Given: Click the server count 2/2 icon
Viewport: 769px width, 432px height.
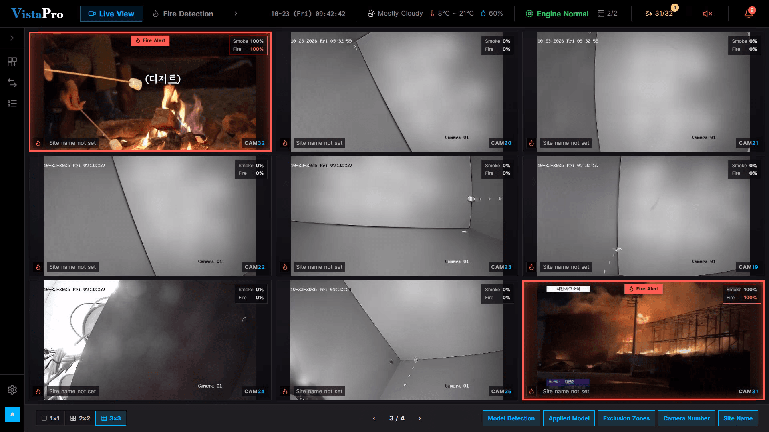Looking at the screenshot, I should pyautogui.click(x=607, y=14).
